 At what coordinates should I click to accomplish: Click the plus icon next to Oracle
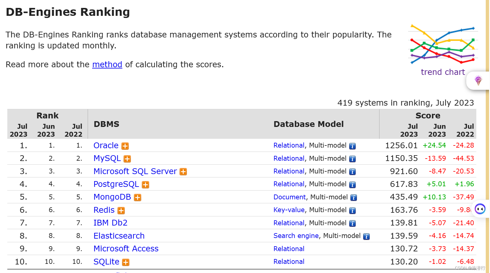(x=125, y=146)
